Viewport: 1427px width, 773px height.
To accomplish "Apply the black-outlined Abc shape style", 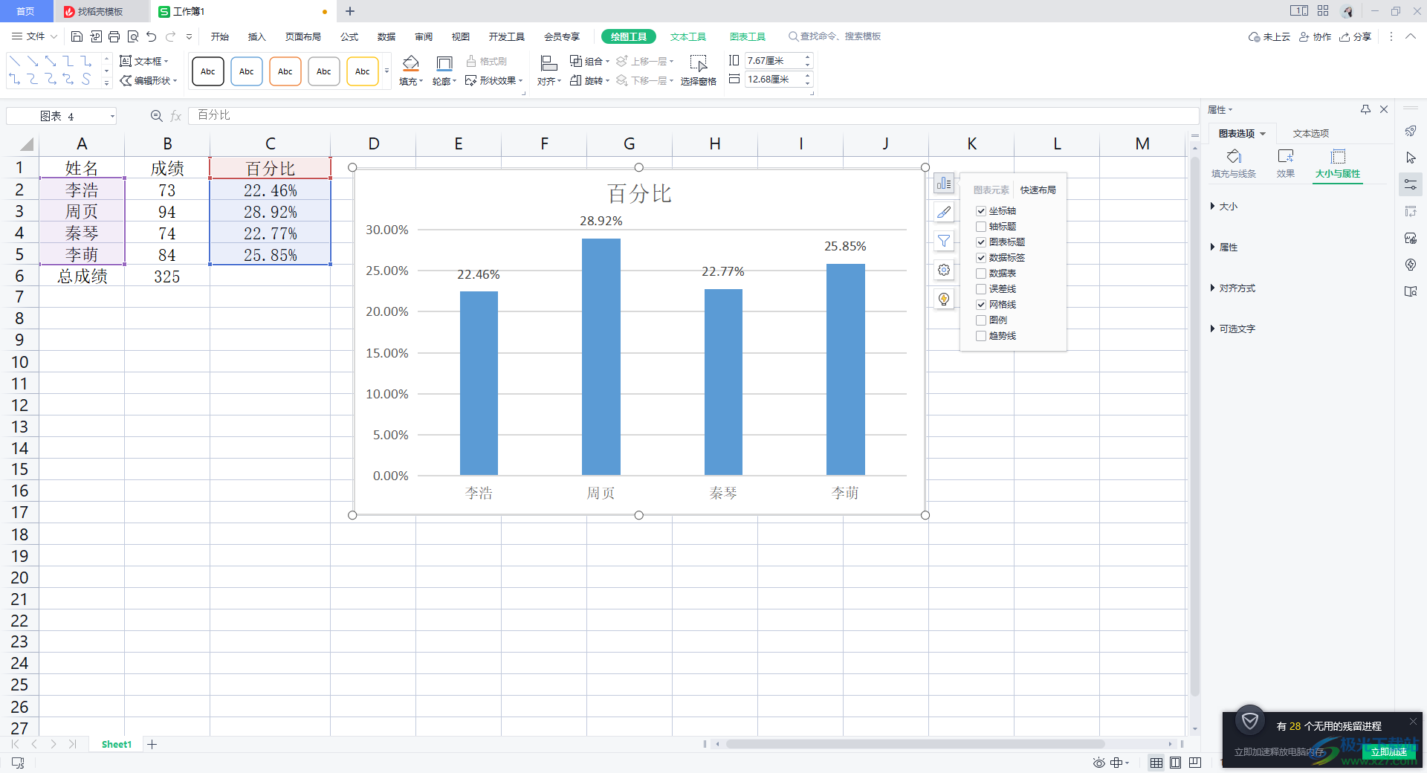I will (208, 71).
